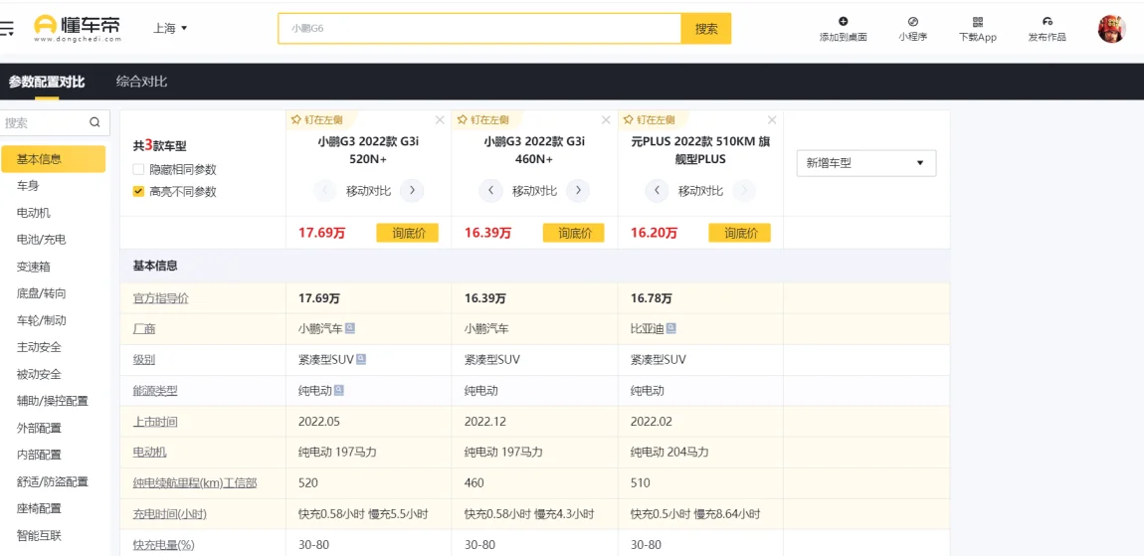Click info icon beside 小鹏汽车
The width and height of the screenshot is (1144, 556).
click(350, 328)
